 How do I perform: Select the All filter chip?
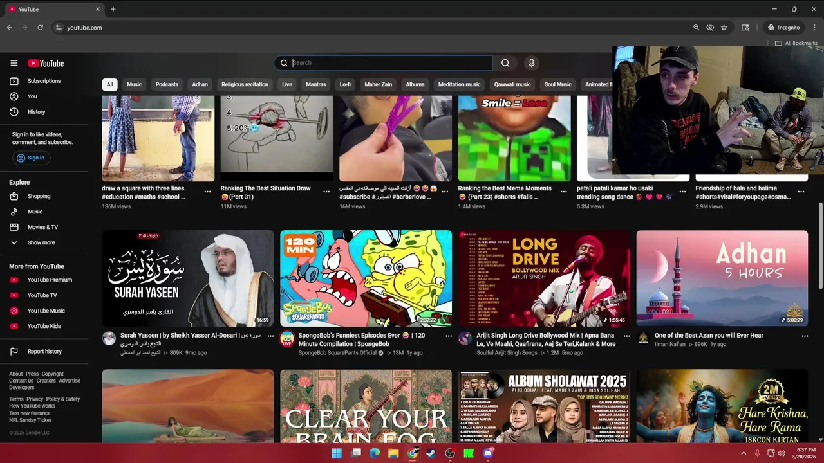click(x=109, y=84)
